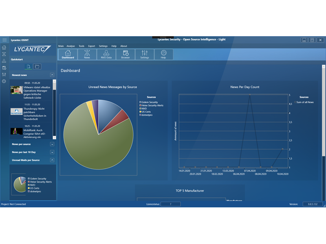The height and width of the screenshot is (244, 326).
Task: Click the 'TOP 5 Manufacturer' chart title
Action: pyautogui.click(x=190, y=191)
